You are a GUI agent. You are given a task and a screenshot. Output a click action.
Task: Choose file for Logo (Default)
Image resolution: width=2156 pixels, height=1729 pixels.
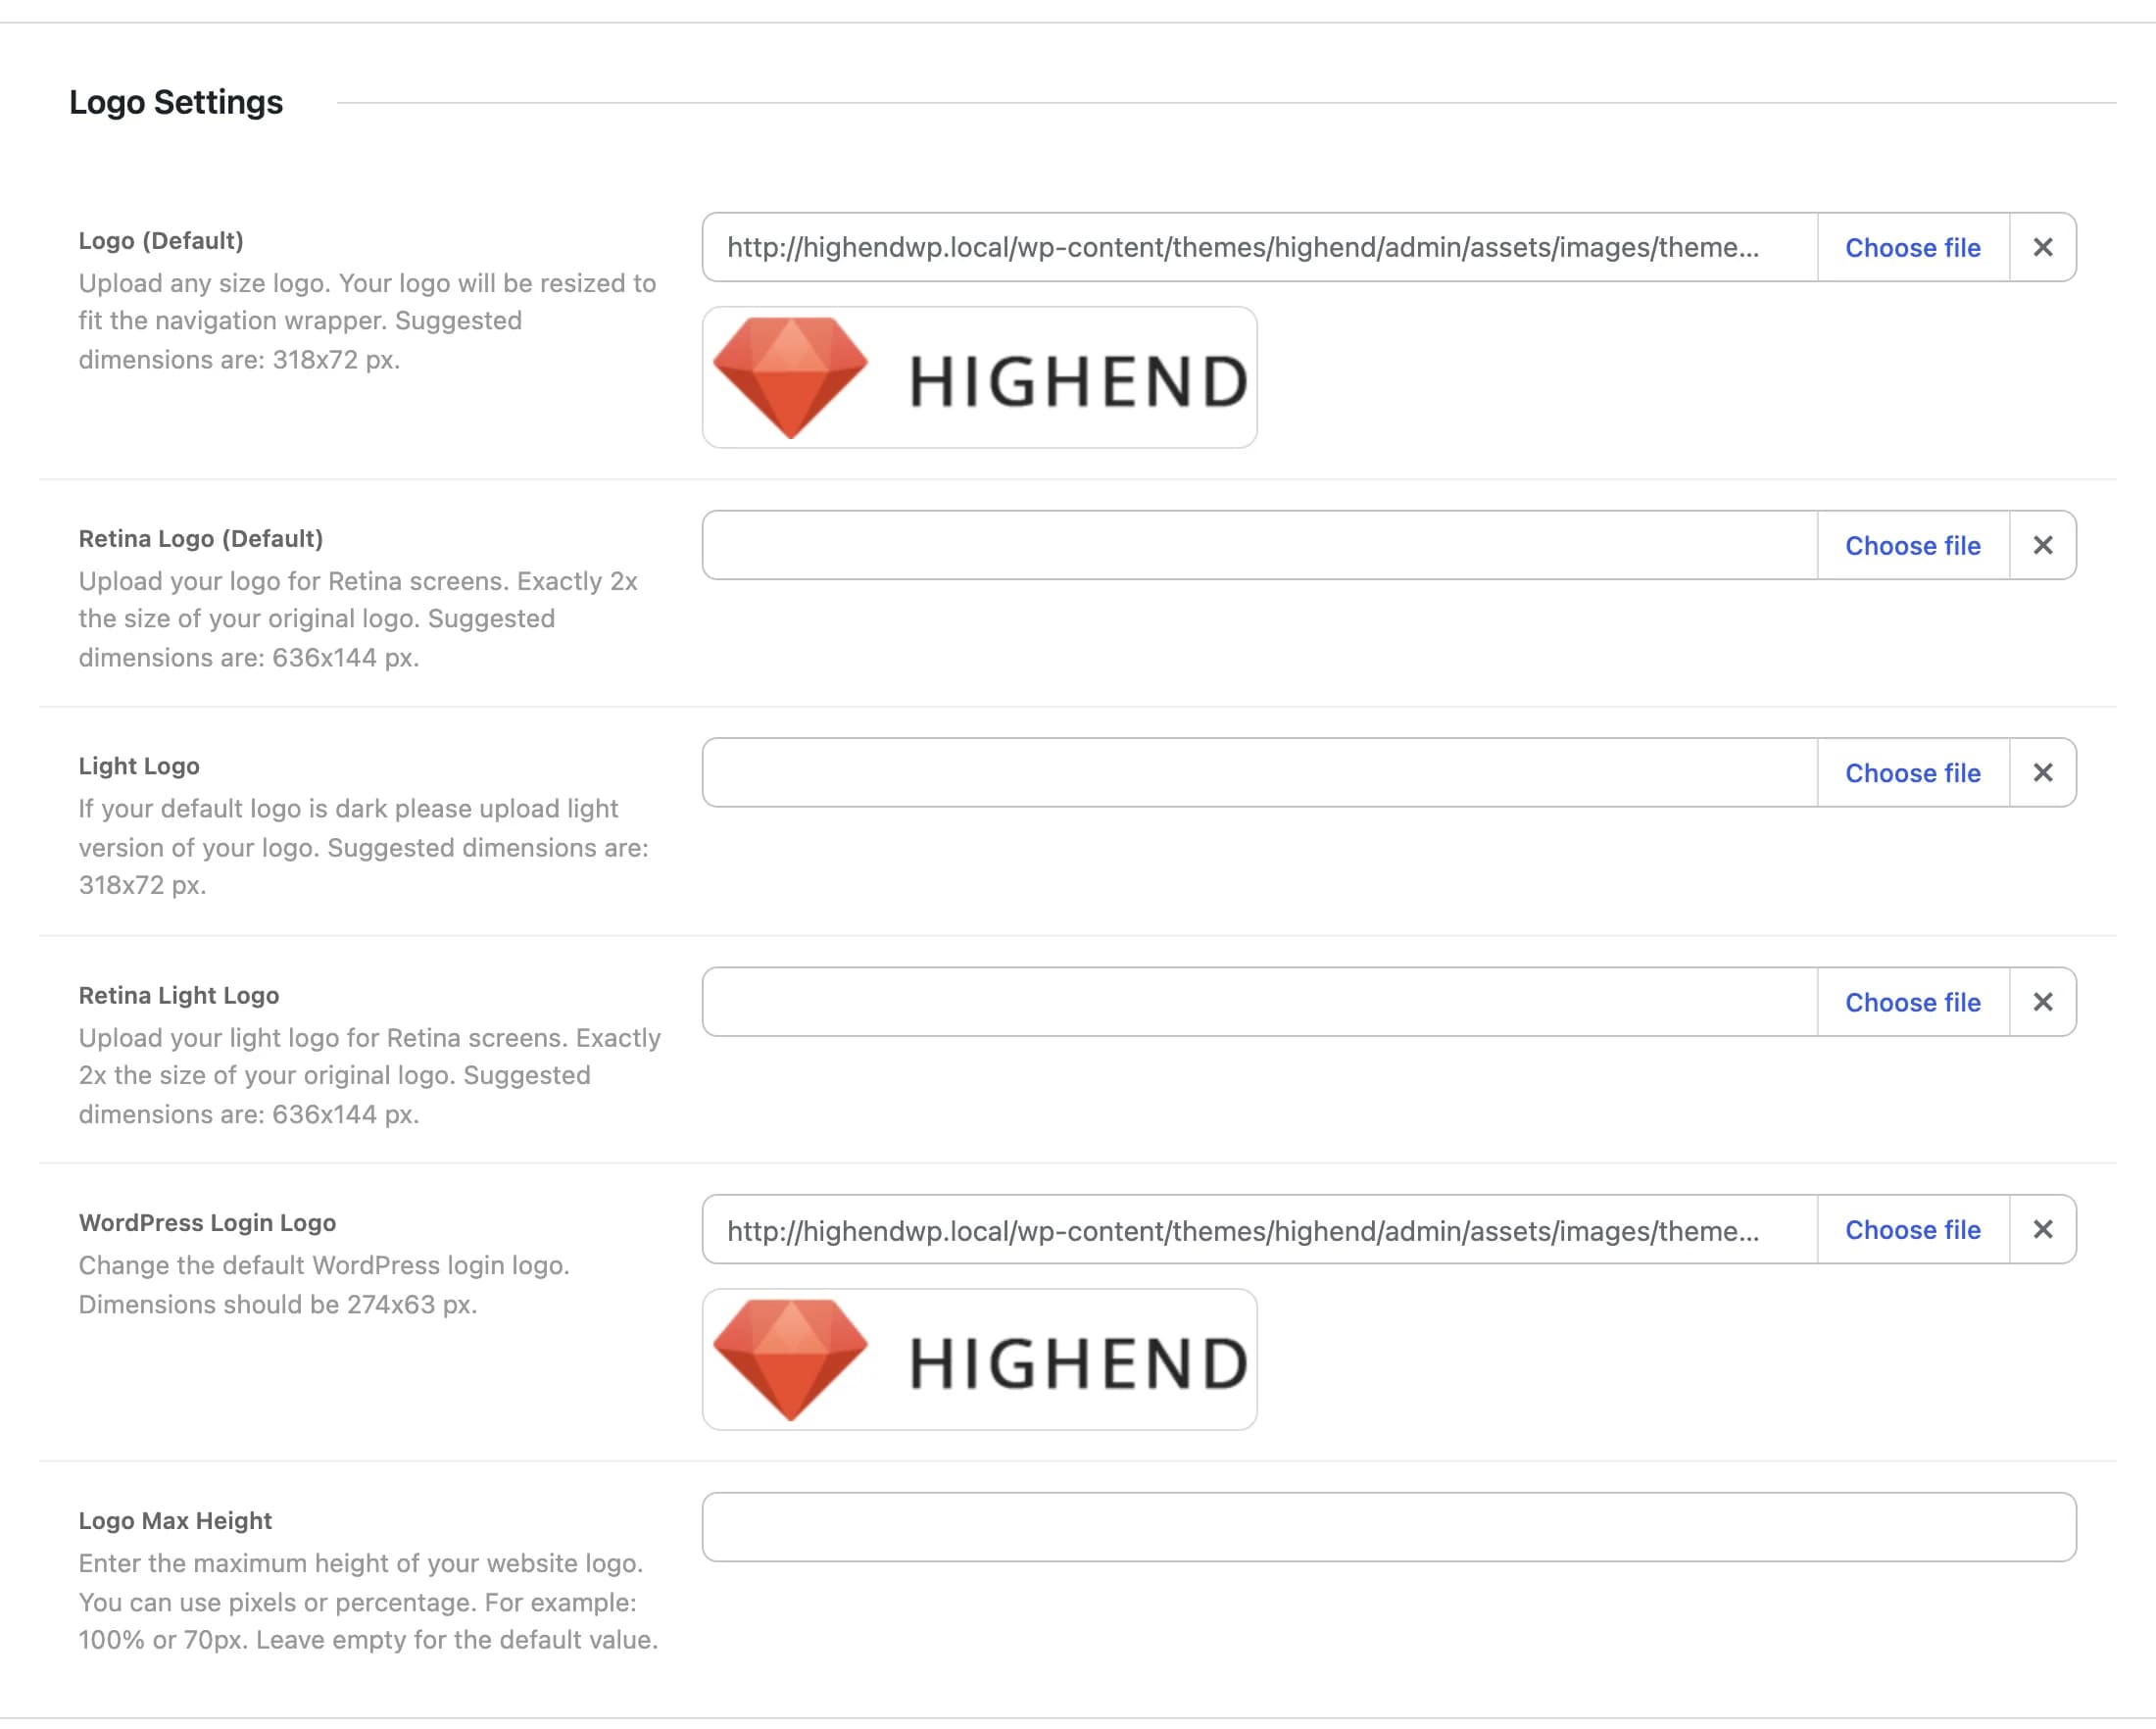point(1912,247)
